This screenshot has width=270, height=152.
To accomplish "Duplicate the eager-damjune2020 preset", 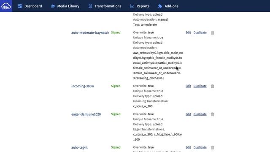I will click(200, 114).
